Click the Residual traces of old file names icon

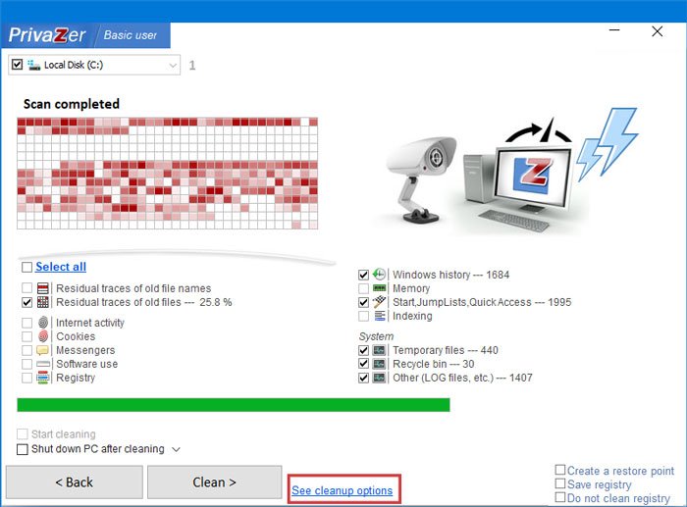(x=43, y=288)
